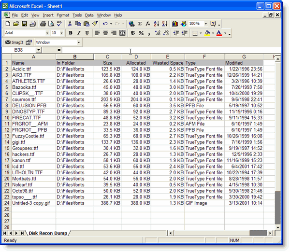Toggle Italic formatting

(79, 33)
